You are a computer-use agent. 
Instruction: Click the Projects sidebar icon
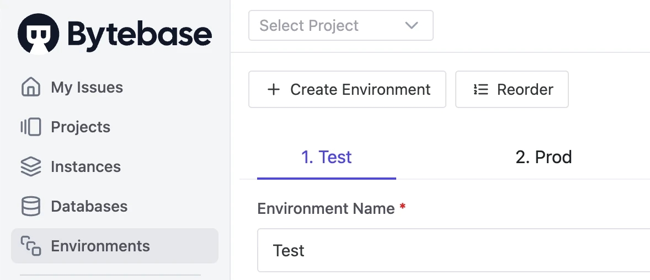pos(31,127)
